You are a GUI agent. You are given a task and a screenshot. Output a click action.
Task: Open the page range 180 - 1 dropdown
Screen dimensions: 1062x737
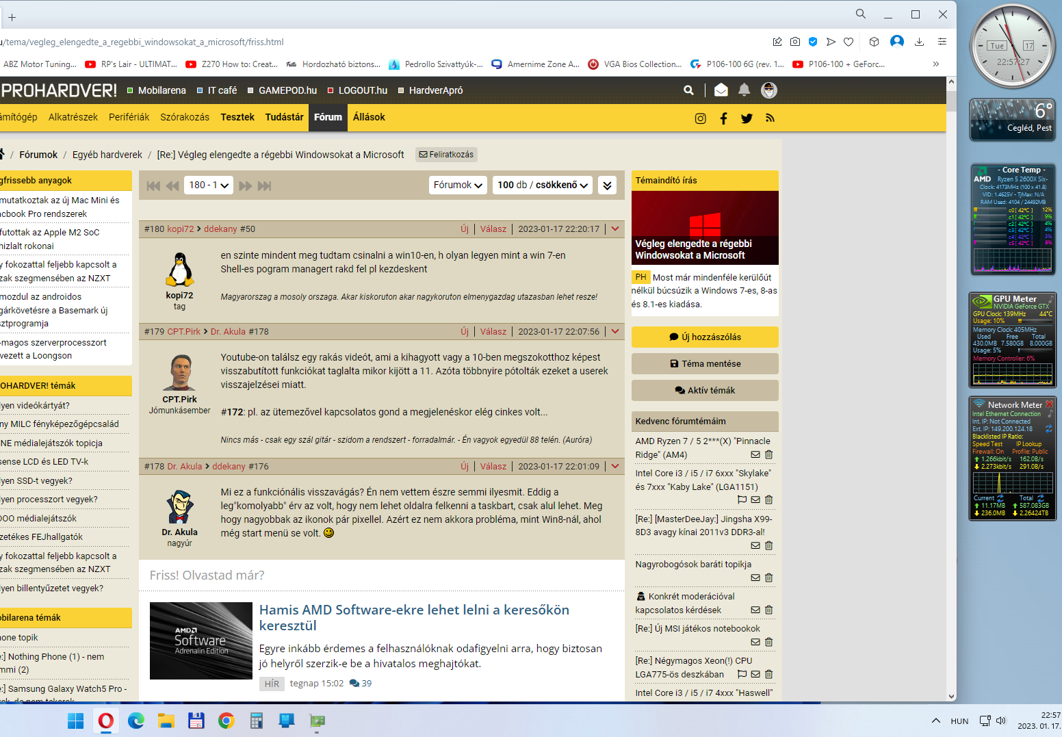coord(209,185)
